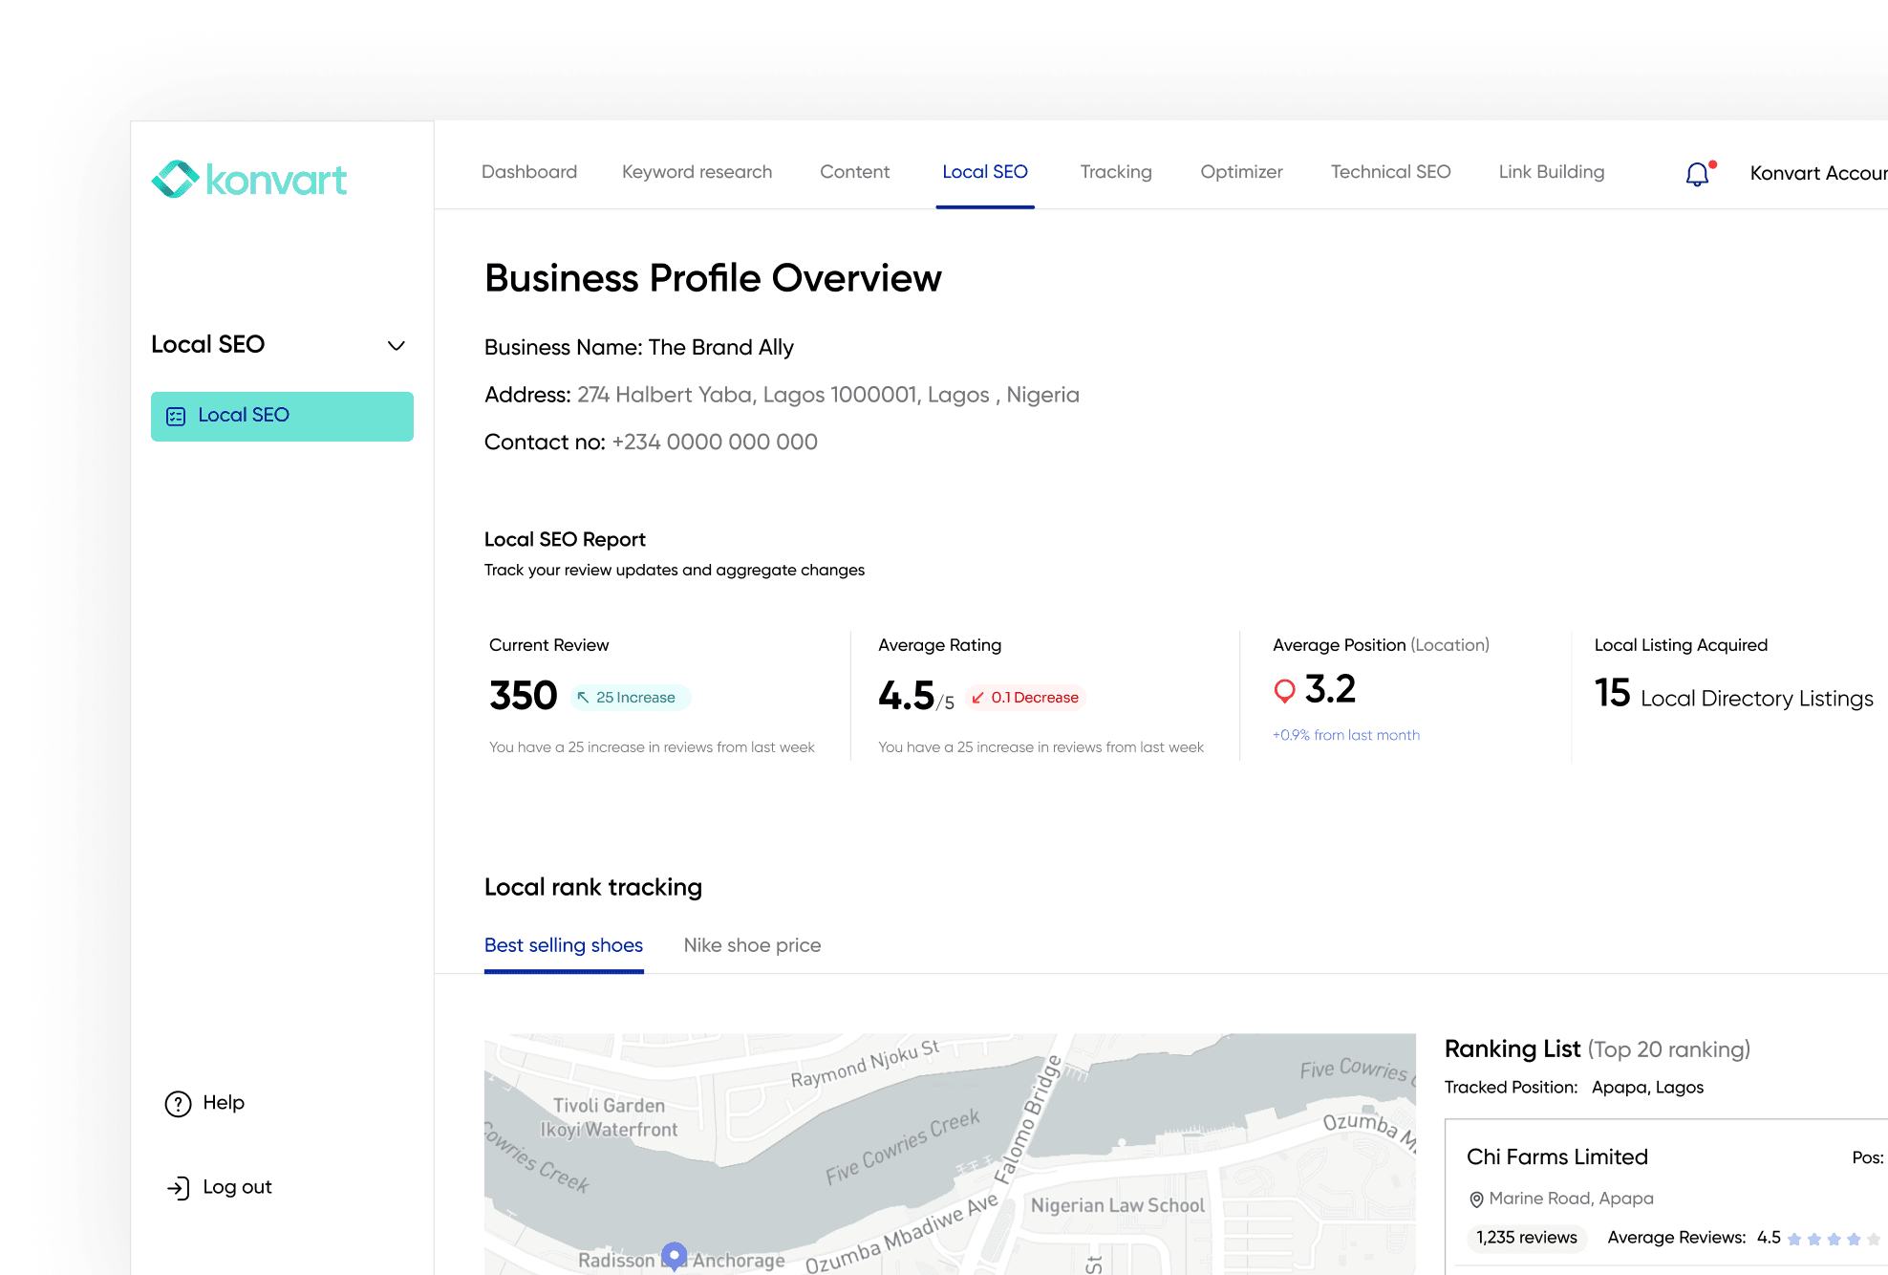
Task: Switch to the Tracking tab
Action: pyautogui.click(x=1115, y=172)
